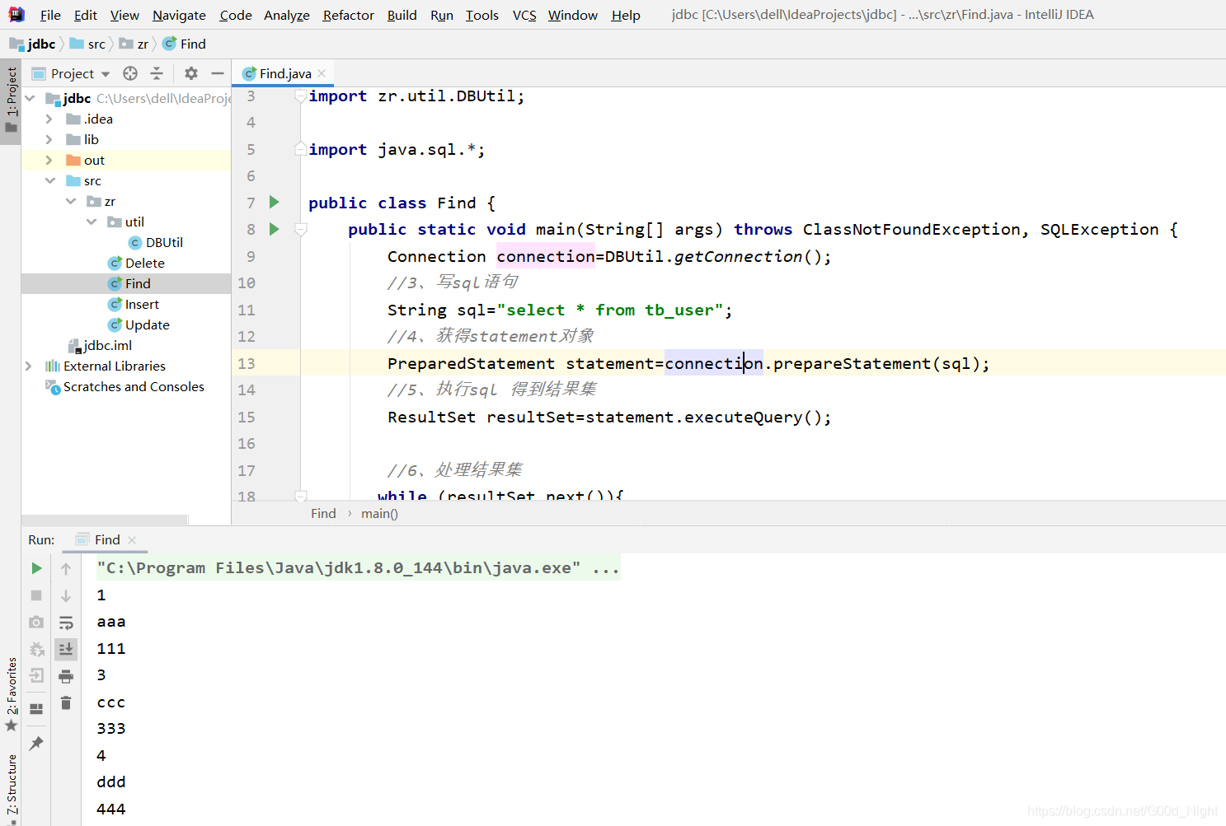Open the Tools menu
The height and width of the screenshot is (826, 1226).
[x=482, y=15]
